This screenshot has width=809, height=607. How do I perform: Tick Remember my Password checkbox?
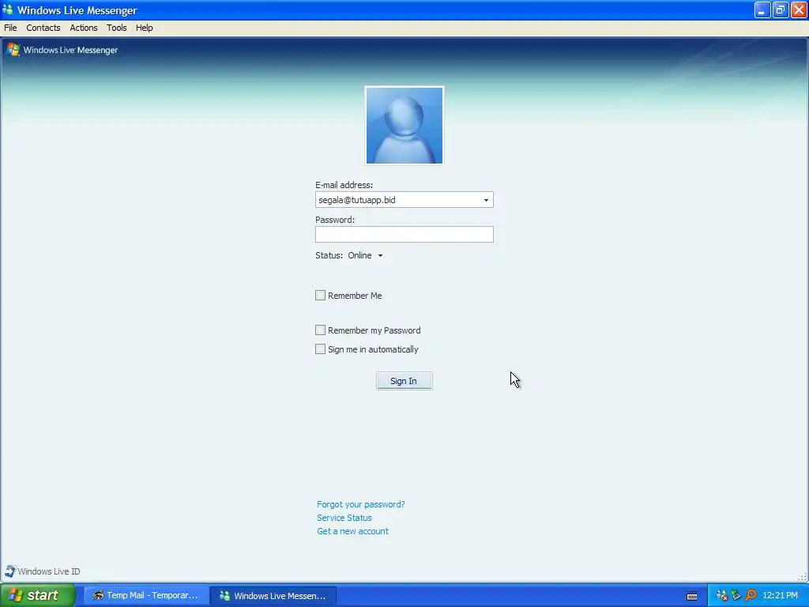[x=321, y=330]
